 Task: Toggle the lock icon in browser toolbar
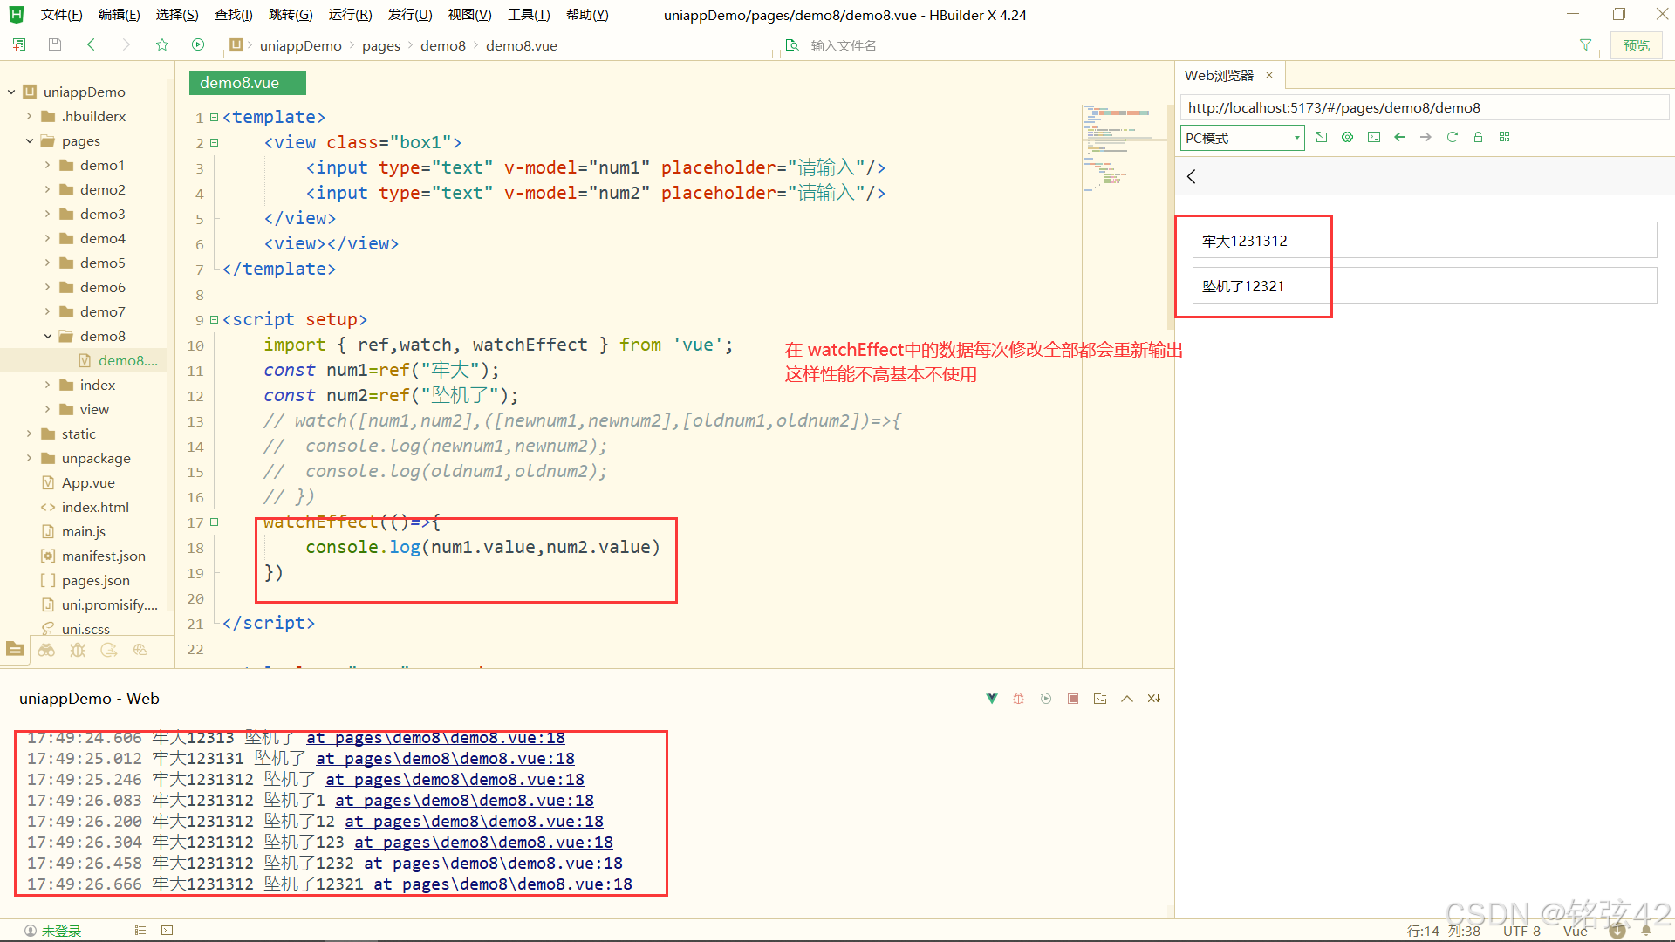click(x=1479, y=137)
